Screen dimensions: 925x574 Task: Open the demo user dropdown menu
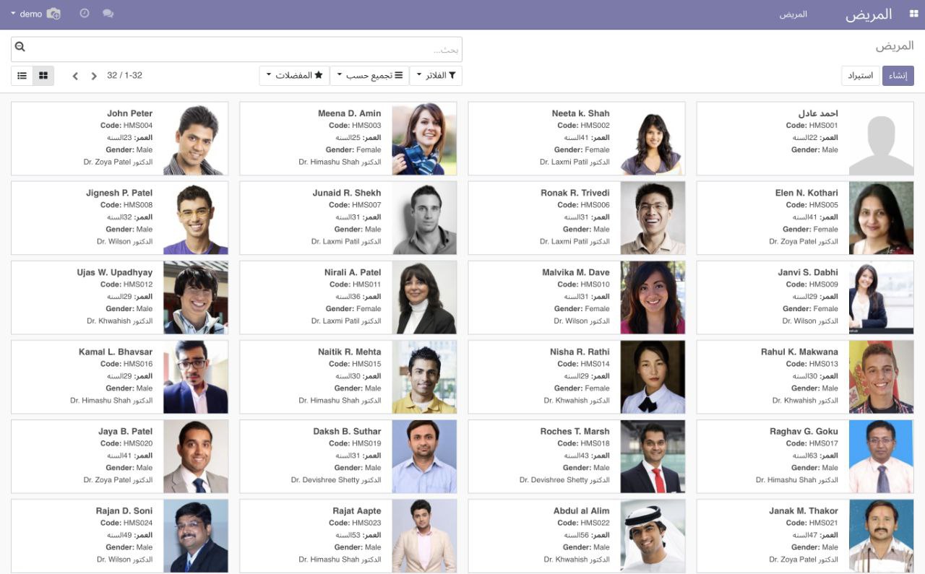(x=27, y=14)
